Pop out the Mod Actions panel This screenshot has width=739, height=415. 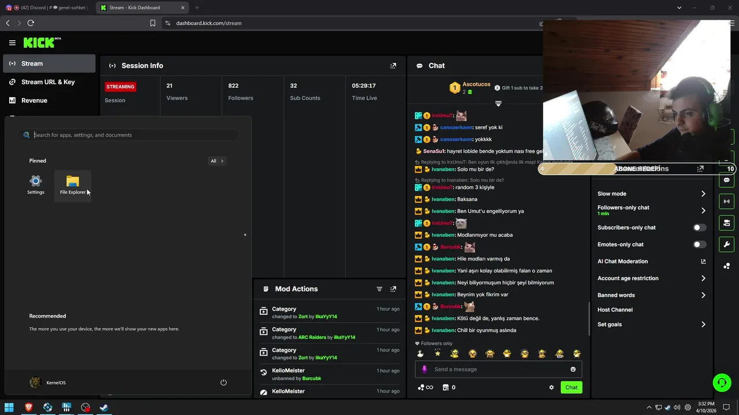click(393, 289)
